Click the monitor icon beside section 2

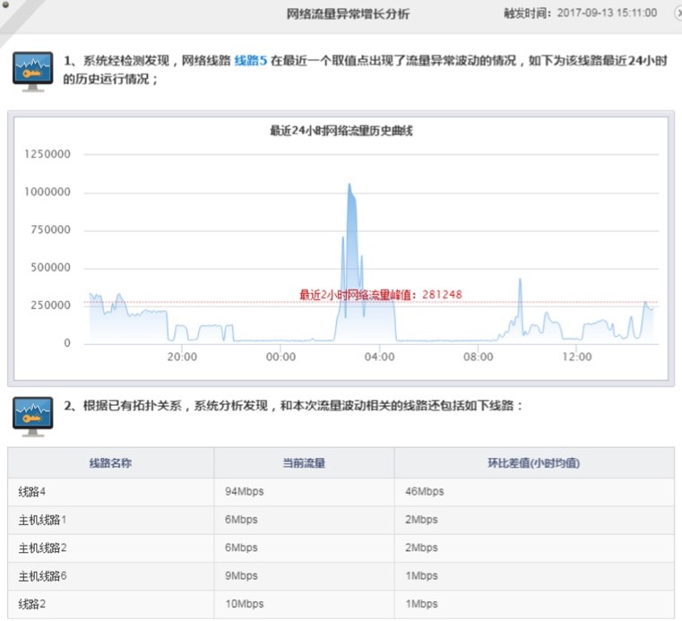(x=33, y=416)
